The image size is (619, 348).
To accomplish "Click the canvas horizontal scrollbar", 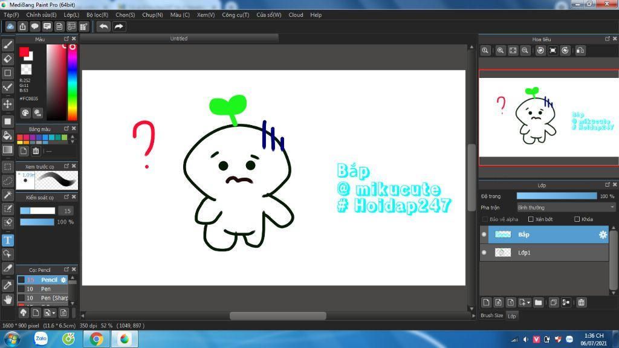I will point(278,315).
